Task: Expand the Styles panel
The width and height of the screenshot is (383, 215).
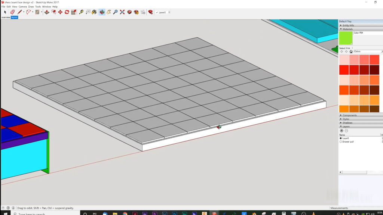Action: point(361,119)
